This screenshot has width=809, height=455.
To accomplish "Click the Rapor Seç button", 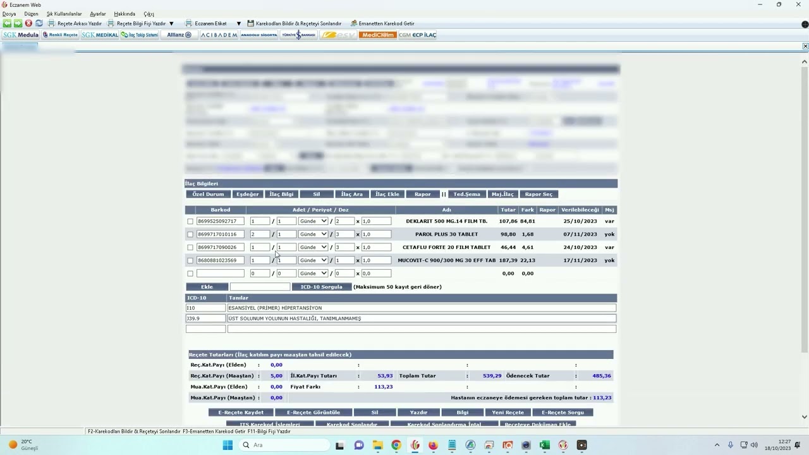I will (x=538, y=194).
